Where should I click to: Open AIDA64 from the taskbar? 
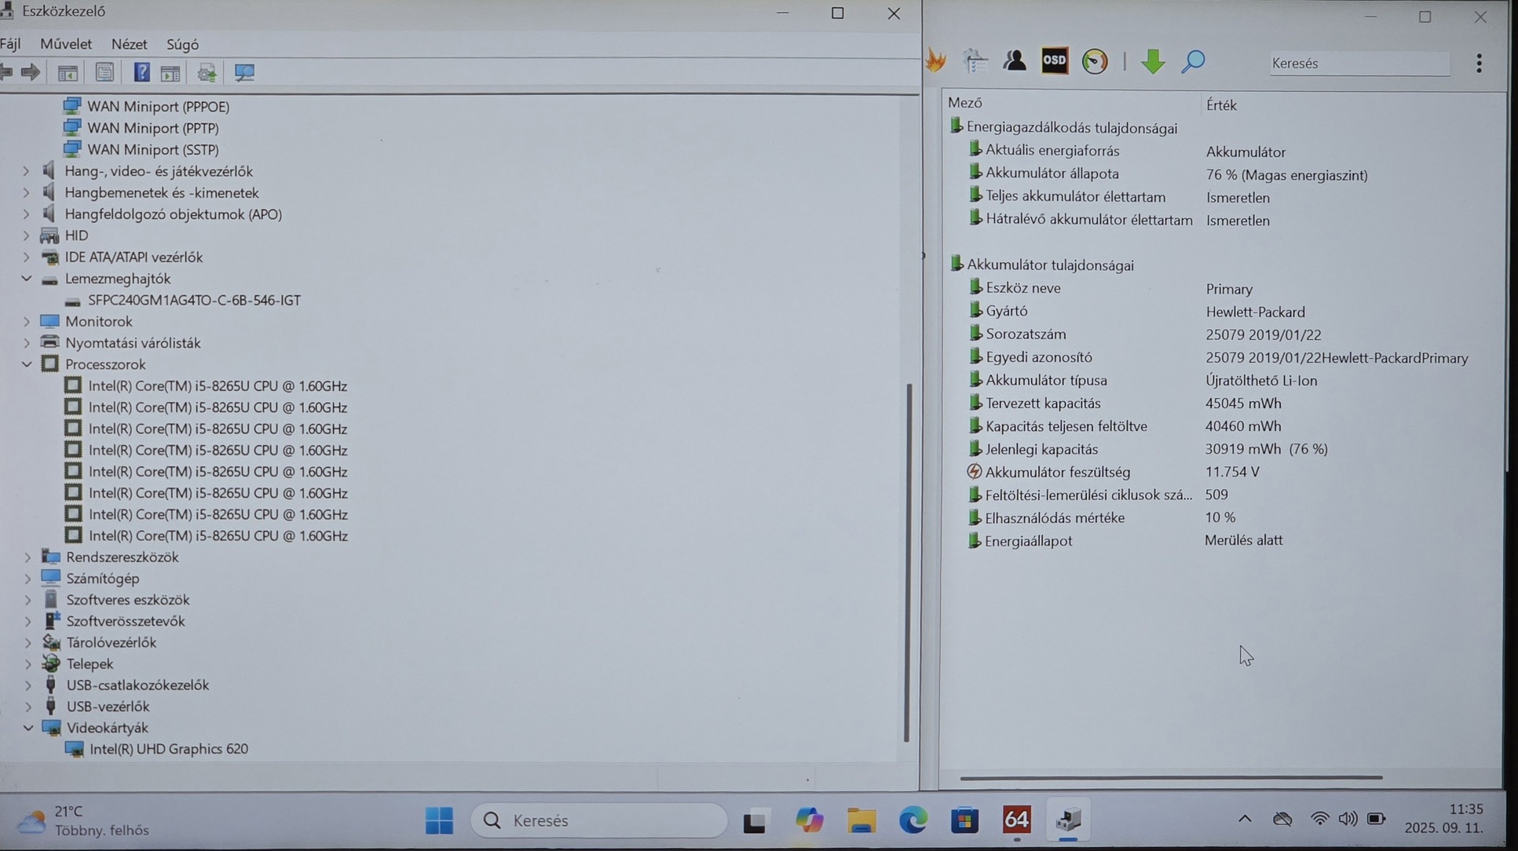1016,820
